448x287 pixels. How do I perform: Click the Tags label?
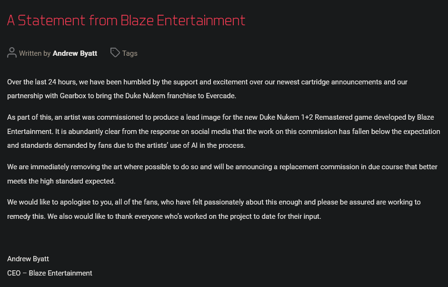[129, 53]
